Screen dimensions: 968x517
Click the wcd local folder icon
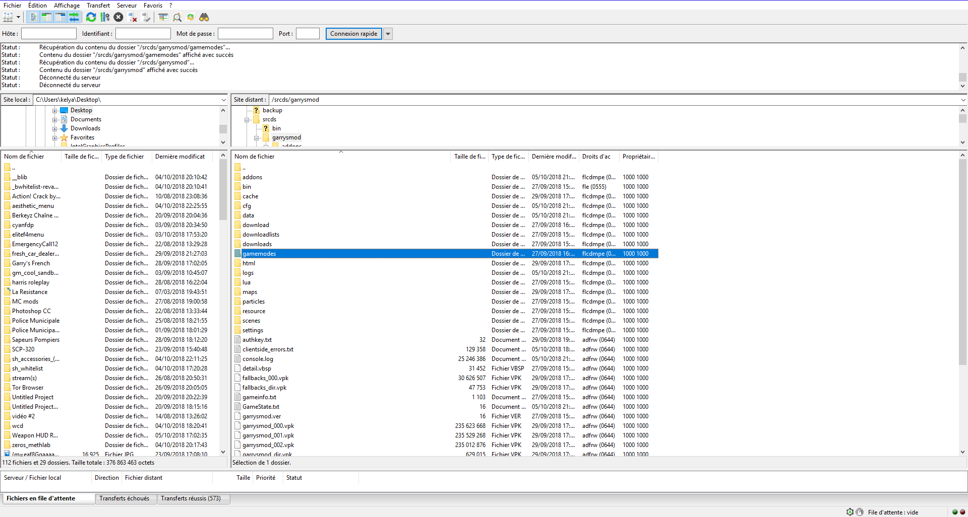click(7, 426)
